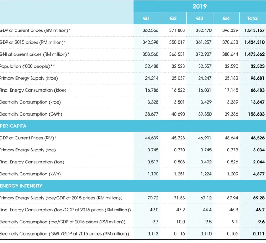266x243 pixels.
Task: Select the value 70.72
Action: click(x=153, y=198)
